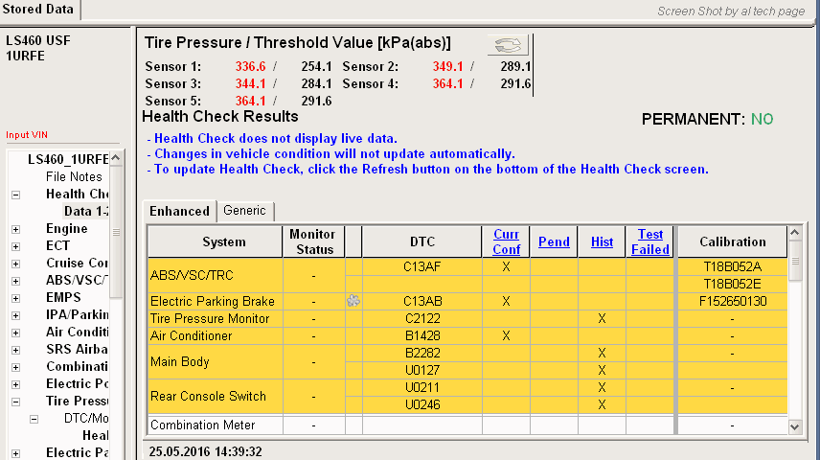Click the snowflake freeze frame icon
This screenshot has width=820, height=460.
pyautogui.click(x=353, y=301)
